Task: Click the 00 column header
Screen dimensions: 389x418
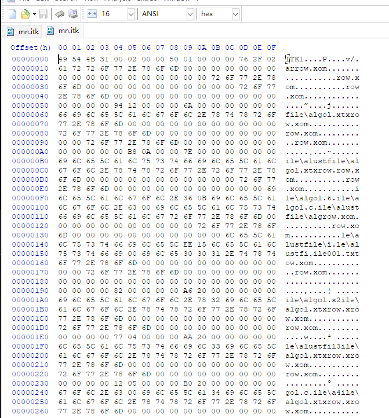Action: (63, 47)
